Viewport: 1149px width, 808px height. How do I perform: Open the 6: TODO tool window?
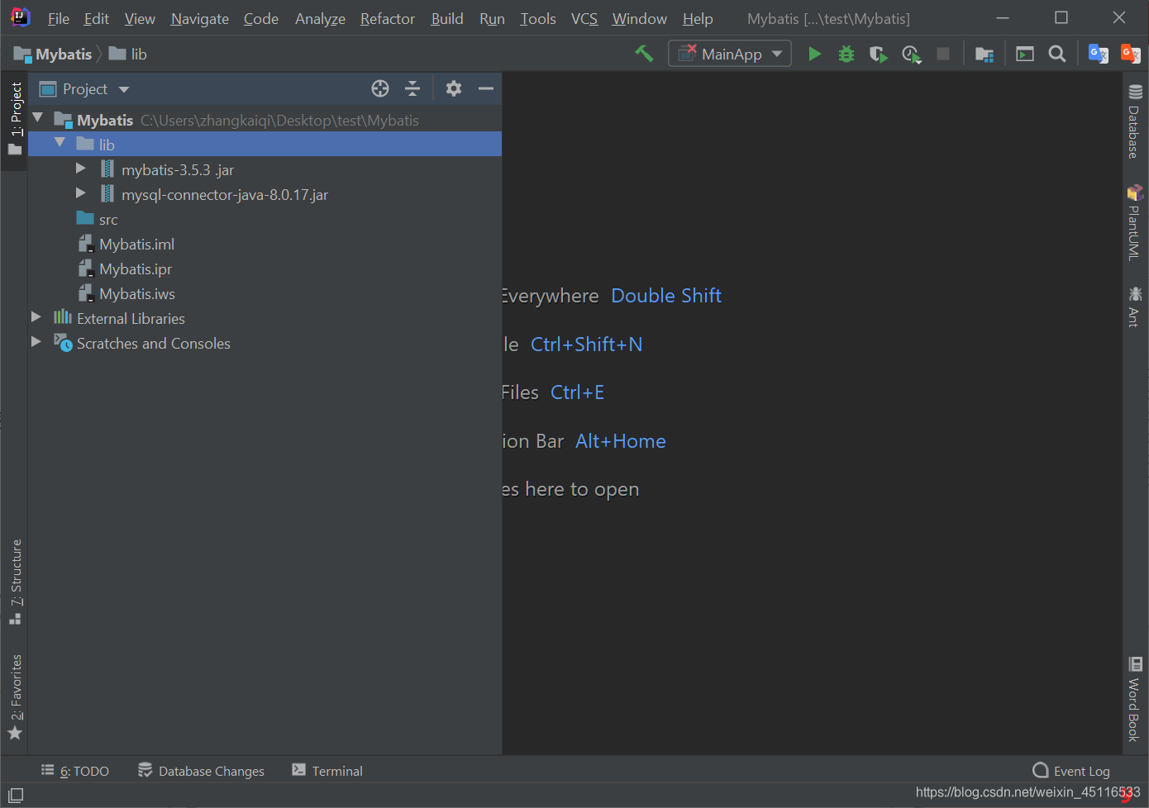pos(75,771)
